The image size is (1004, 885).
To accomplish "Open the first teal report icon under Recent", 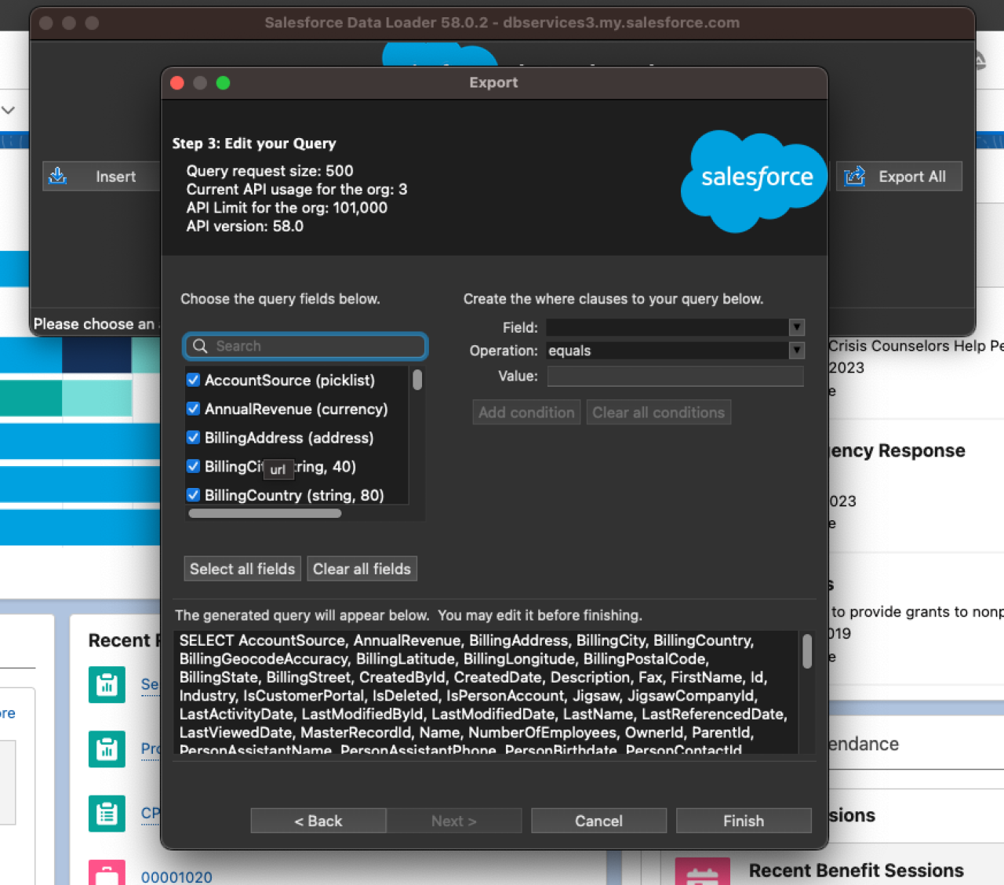I will tap(107, 684).
